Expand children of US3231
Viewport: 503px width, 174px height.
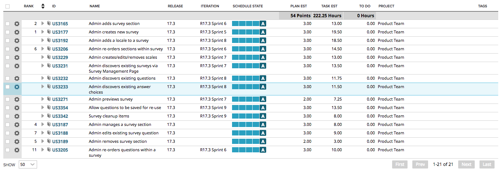pos(43,66)
